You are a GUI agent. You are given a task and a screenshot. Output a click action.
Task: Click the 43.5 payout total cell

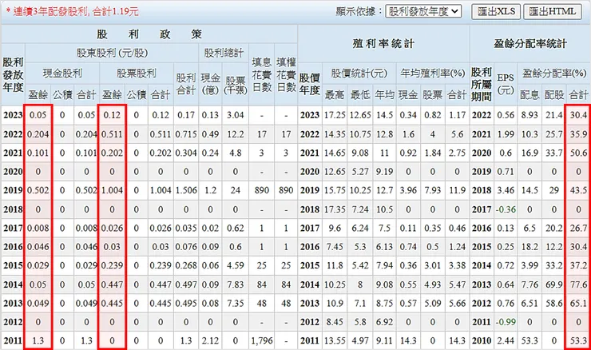(x=578, y=190)
